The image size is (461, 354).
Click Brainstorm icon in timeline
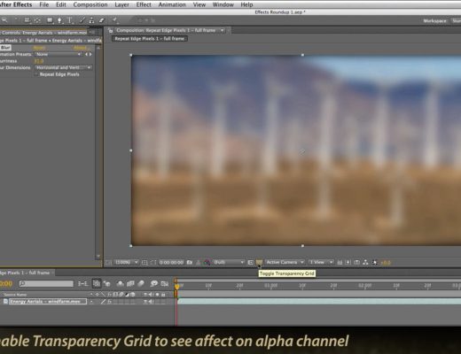(x=154, y=284)
